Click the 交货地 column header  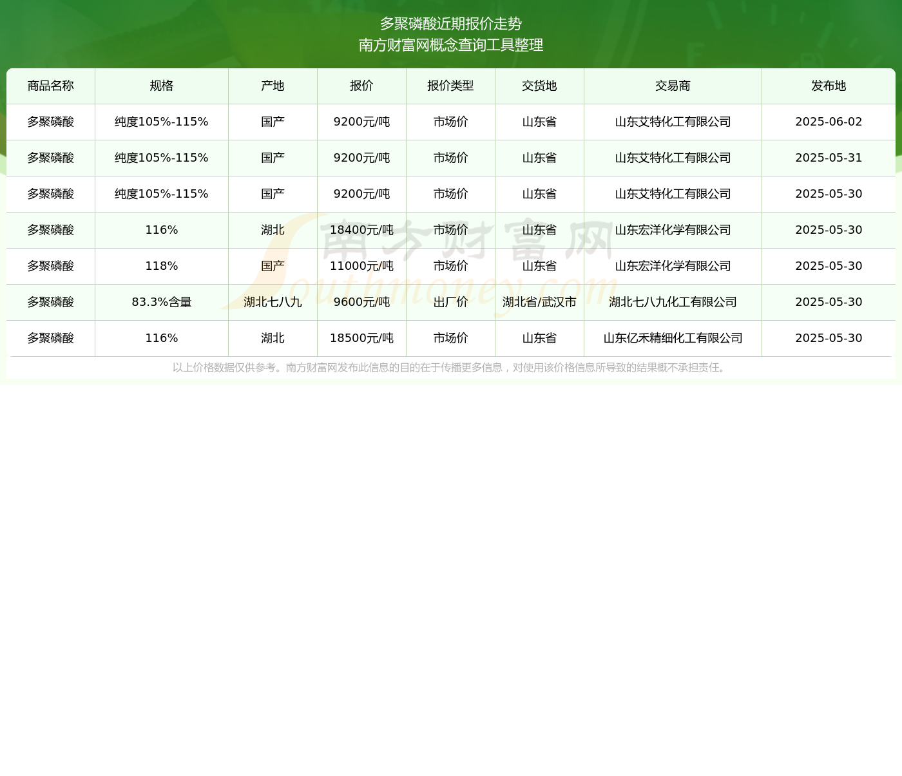click(x=539, y=86)
